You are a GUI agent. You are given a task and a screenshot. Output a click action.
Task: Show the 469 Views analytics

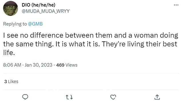click(x=67, y=65)
